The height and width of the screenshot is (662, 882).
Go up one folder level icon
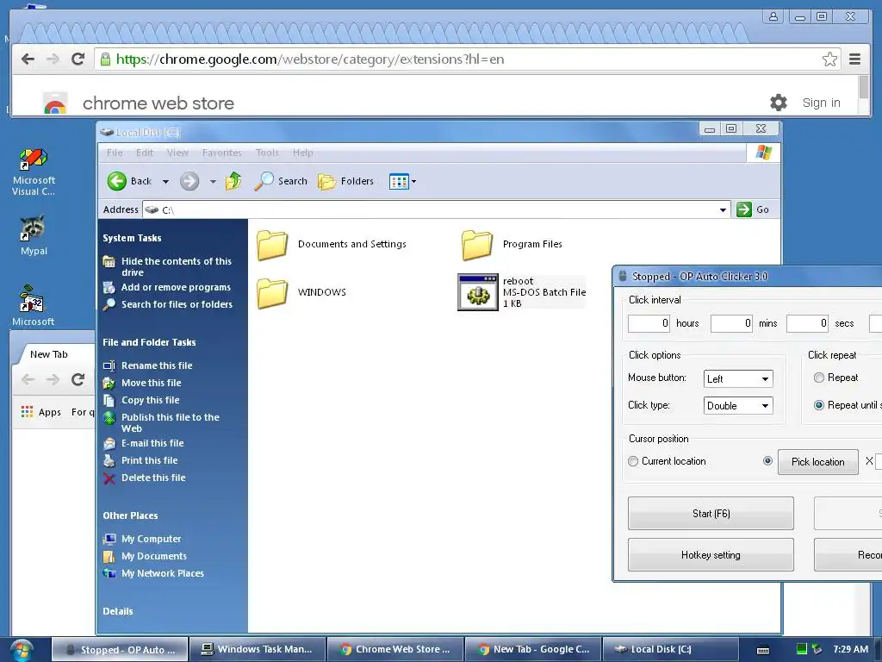click(233, 181)
